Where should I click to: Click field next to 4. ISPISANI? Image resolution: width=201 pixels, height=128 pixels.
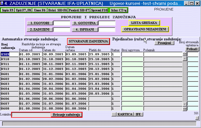pos(107,30)
